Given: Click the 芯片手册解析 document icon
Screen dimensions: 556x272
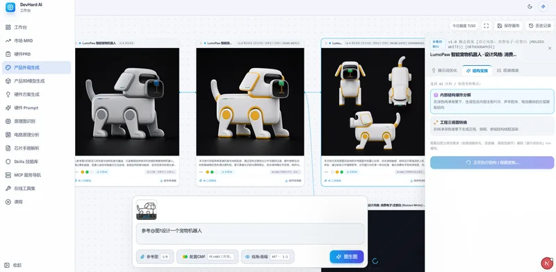Looking at the screenshot, I should (8, 148).
